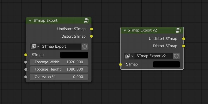Select the STmap Export node by its title
208x104 pixels.
point(46,21)
